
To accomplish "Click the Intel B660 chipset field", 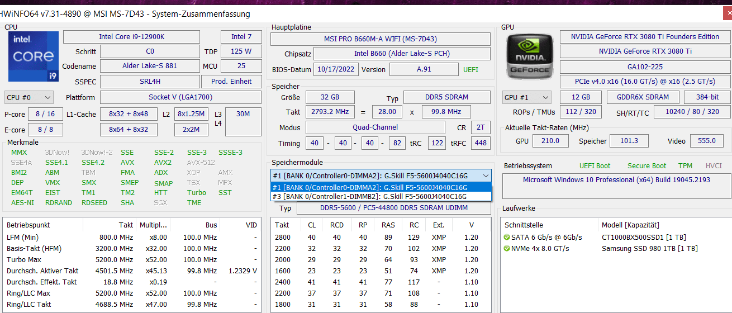I will 402,54.
